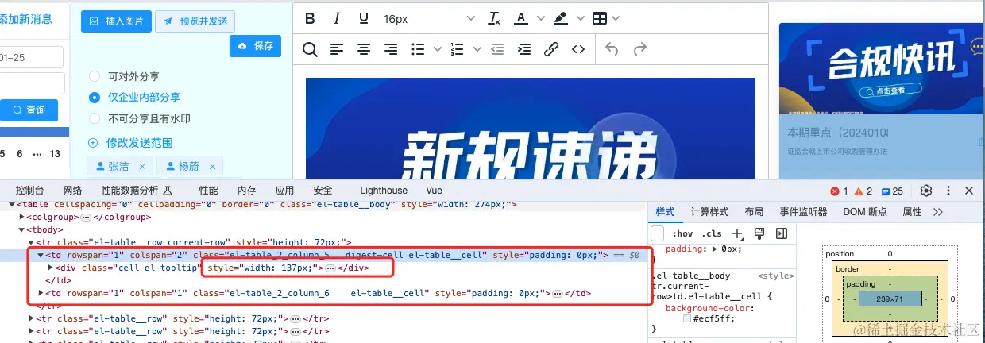Center-align text in the editor

coord(364,49)
